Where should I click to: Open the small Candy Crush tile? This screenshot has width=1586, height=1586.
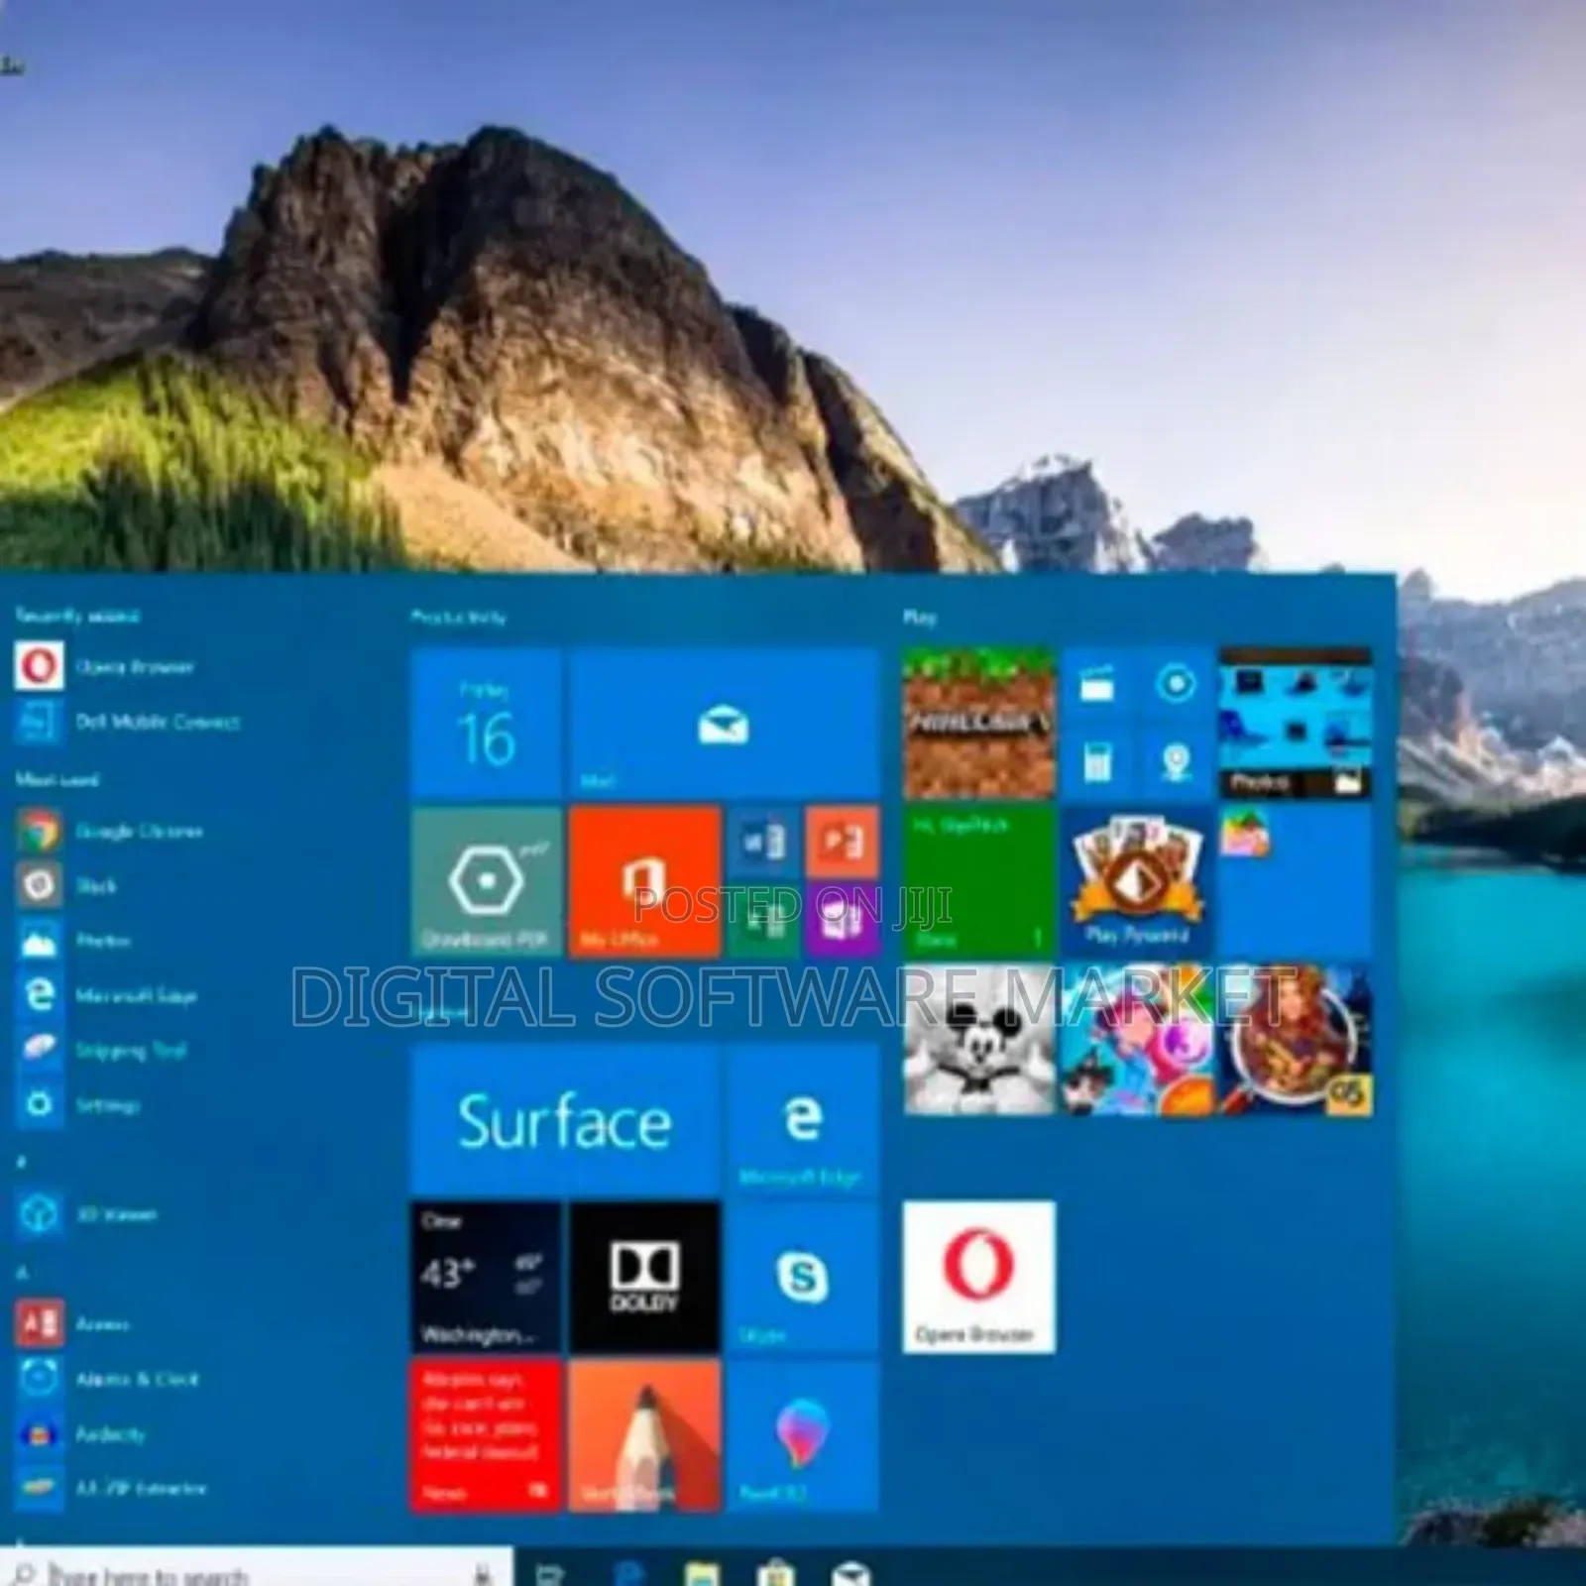[x=1246, y=833]
